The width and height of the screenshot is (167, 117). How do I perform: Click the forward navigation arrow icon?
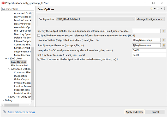pyautogui.click(x=158, y=9)
